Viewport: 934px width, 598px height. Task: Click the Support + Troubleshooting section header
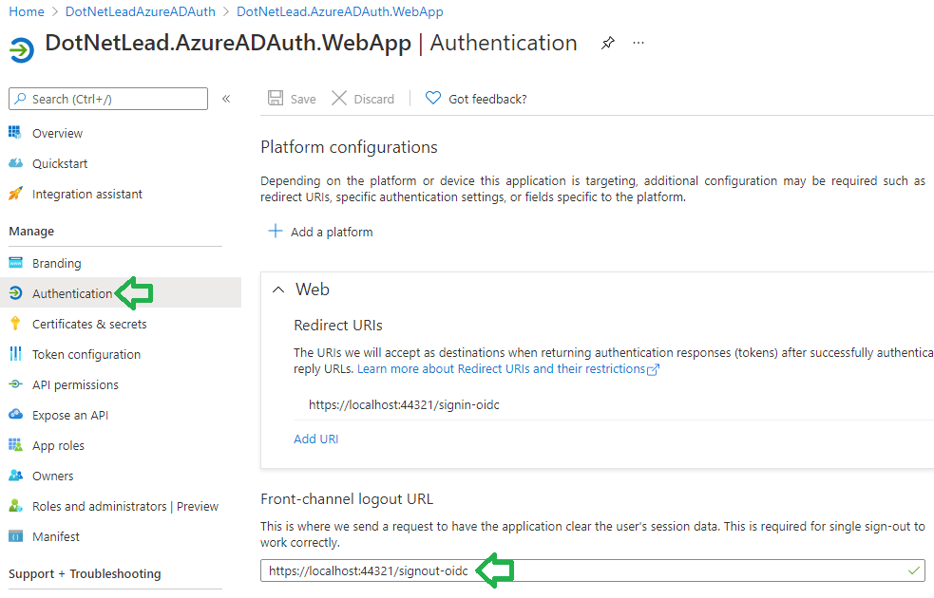(85, 573)
